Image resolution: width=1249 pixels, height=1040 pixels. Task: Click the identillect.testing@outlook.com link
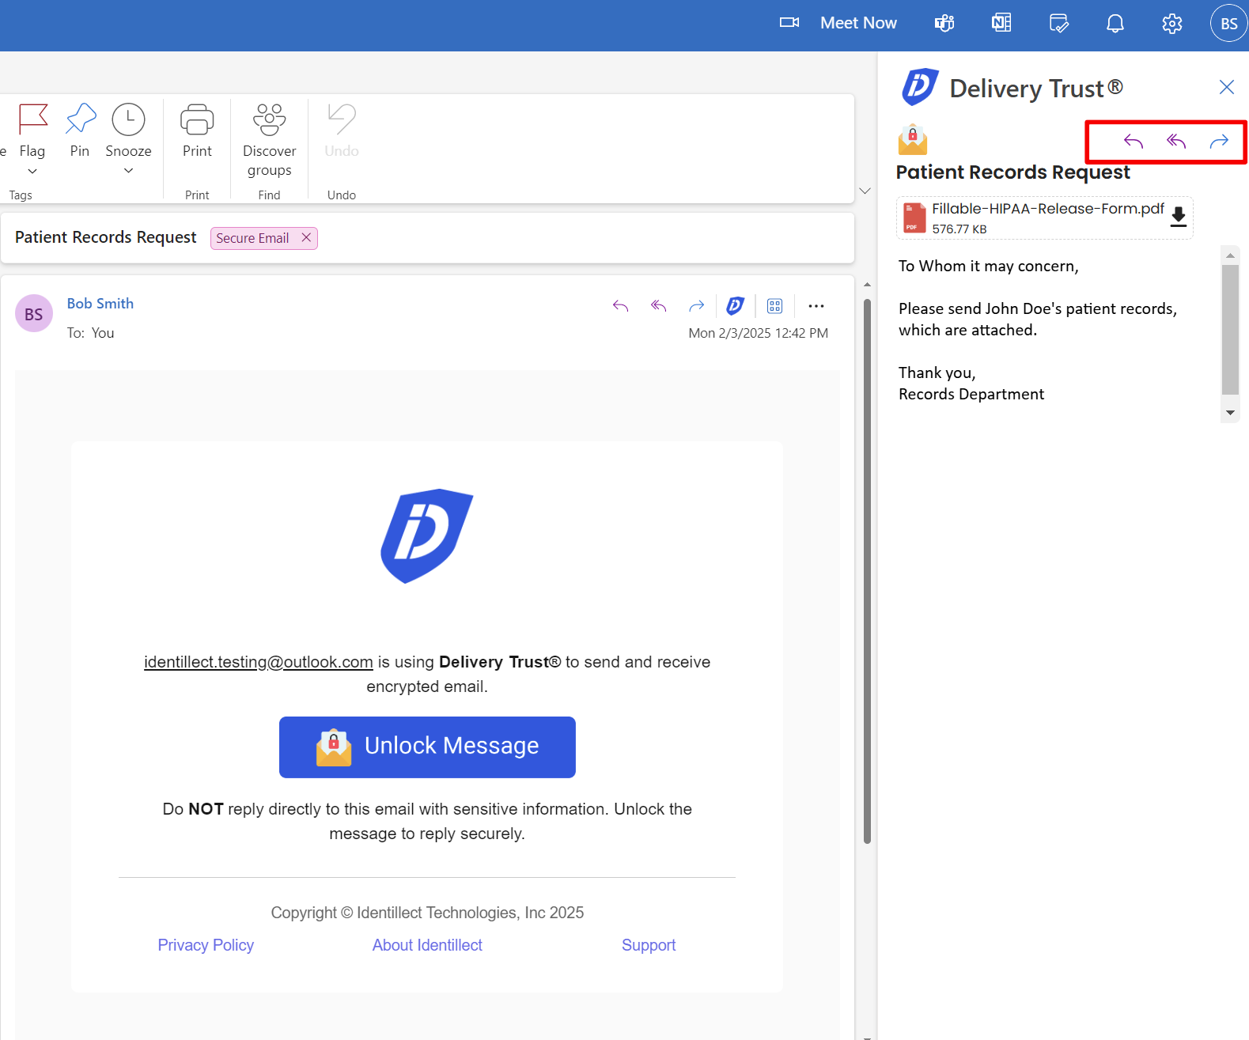pyautogui.click(x=258, y=662)
